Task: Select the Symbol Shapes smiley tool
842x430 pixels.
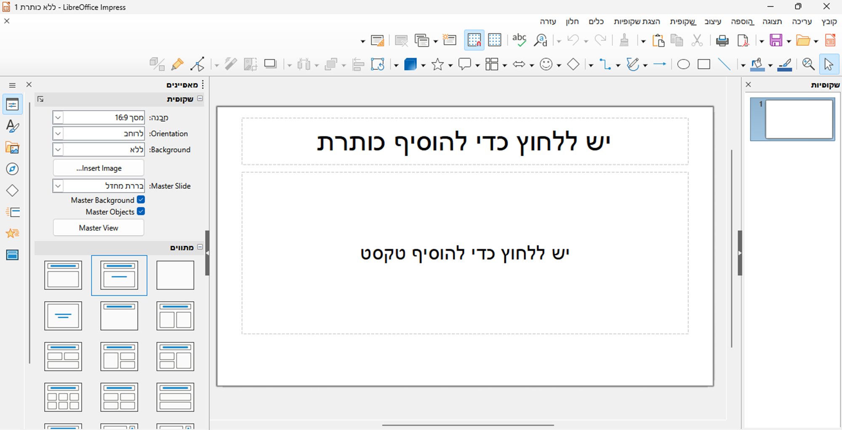Action: coord(546,64)
